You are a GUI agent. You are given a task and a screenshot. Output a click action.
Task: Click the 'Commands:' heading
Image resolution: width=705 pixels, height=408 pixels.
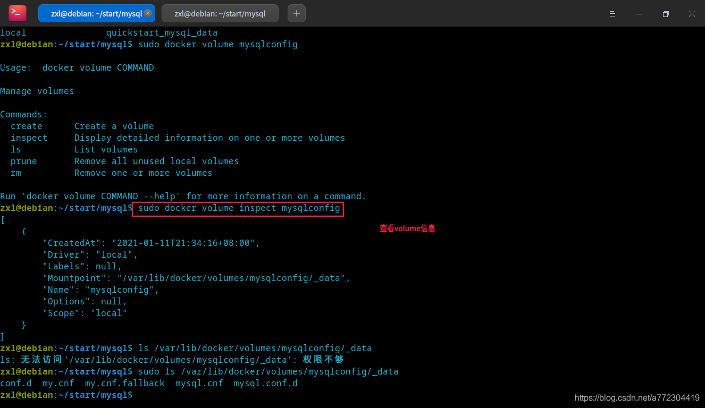point(24,115)
